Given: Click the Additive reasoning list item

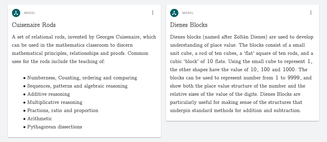Looking at the screenshot, I should click(x=49, y=94).
